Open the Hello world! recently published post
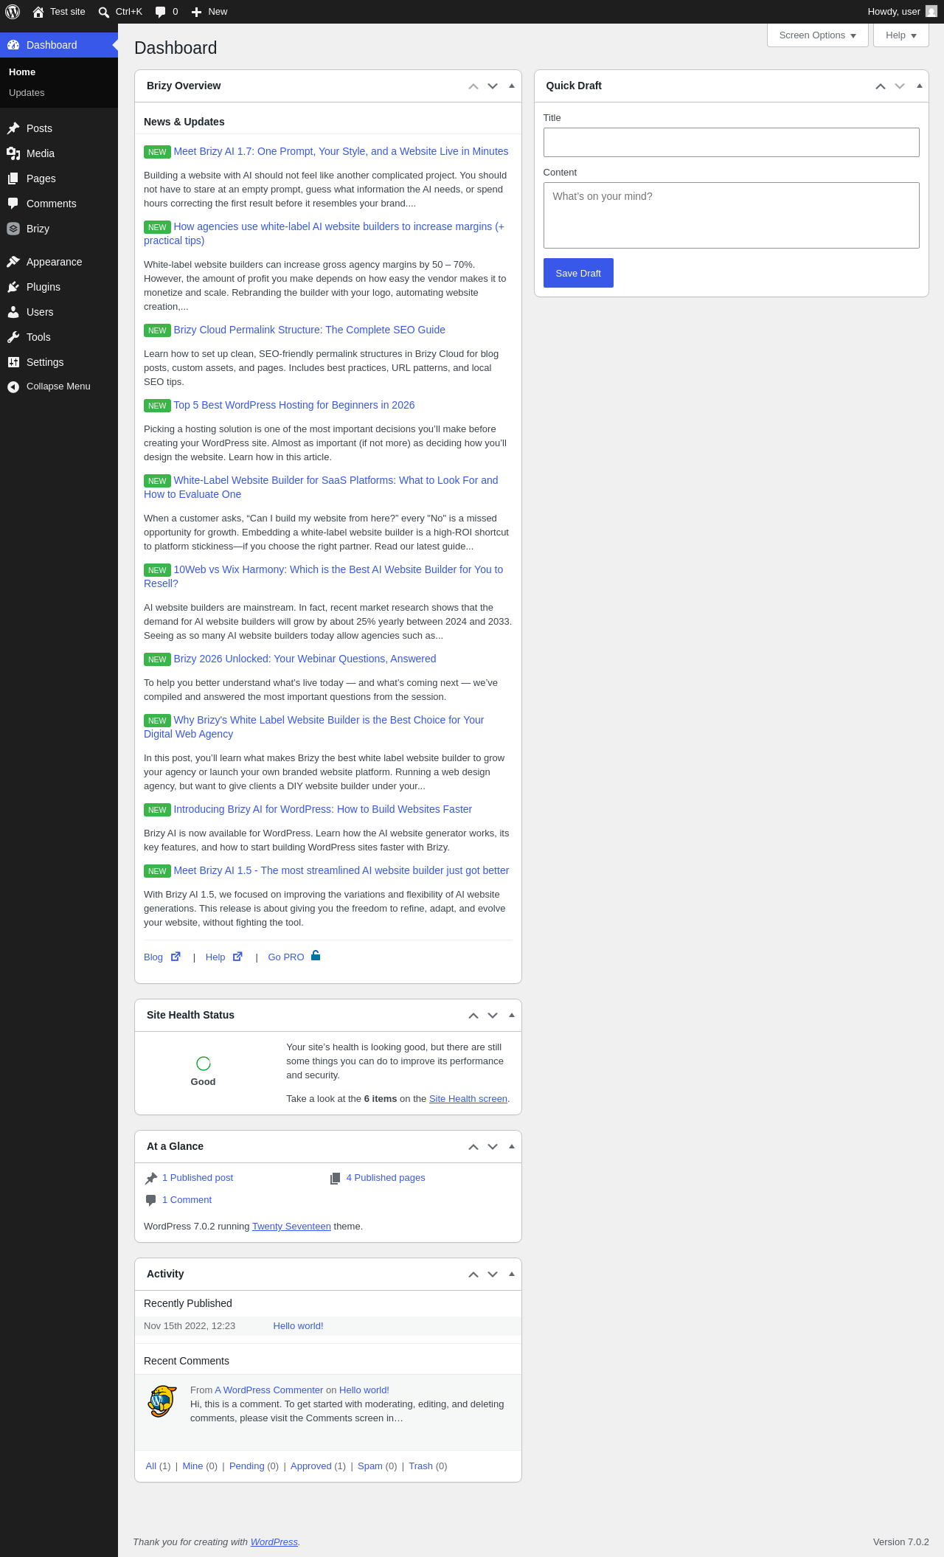 [x=298, y=1326]
